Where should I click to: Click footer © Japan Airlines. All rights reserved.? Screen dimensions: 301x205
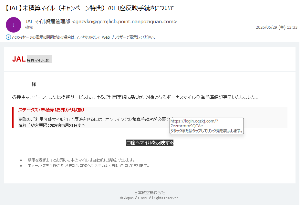(x=150, y=198)
